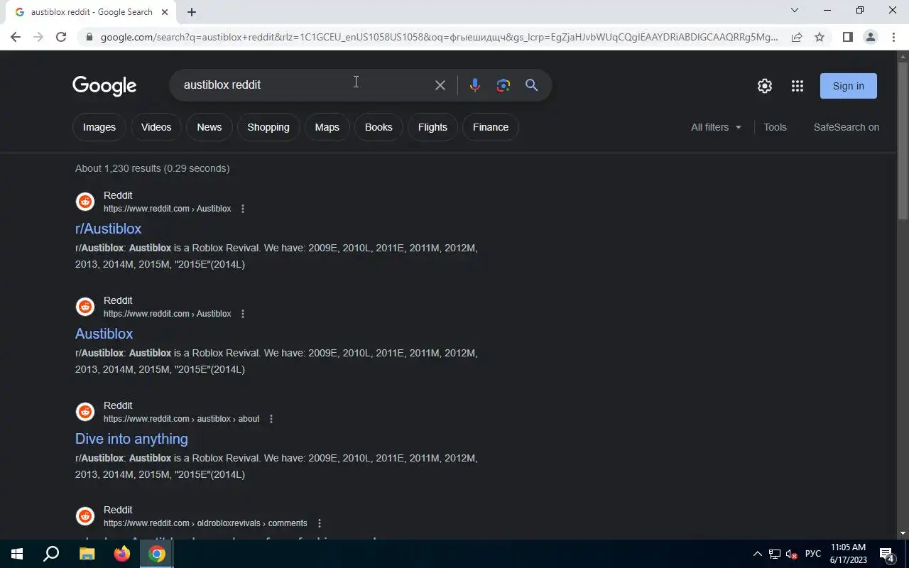Go back to previous page
Viewport: 909px width, 568px height.
click(x=16, y=37)
